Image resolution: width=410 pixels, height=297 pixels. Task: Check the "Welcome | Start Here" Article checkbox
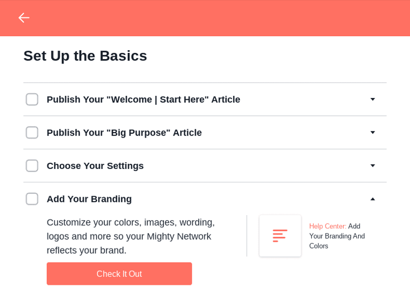pos(32,99)
